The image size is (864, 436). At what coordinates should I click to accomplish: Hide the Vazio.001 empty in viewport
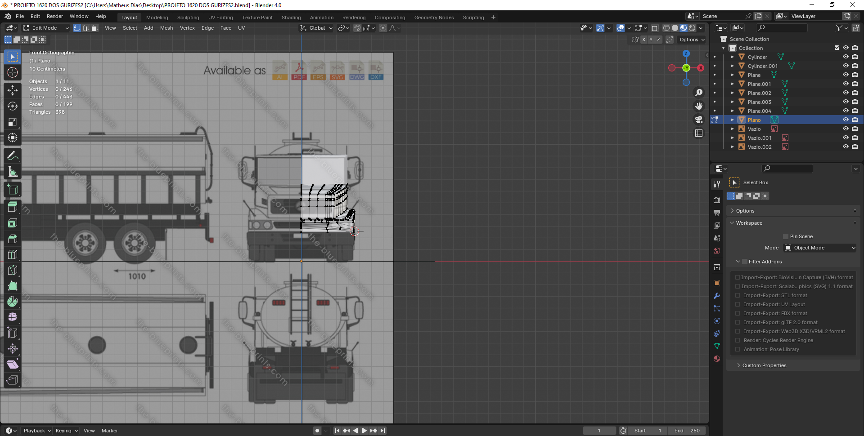click(x=846, y=138)
